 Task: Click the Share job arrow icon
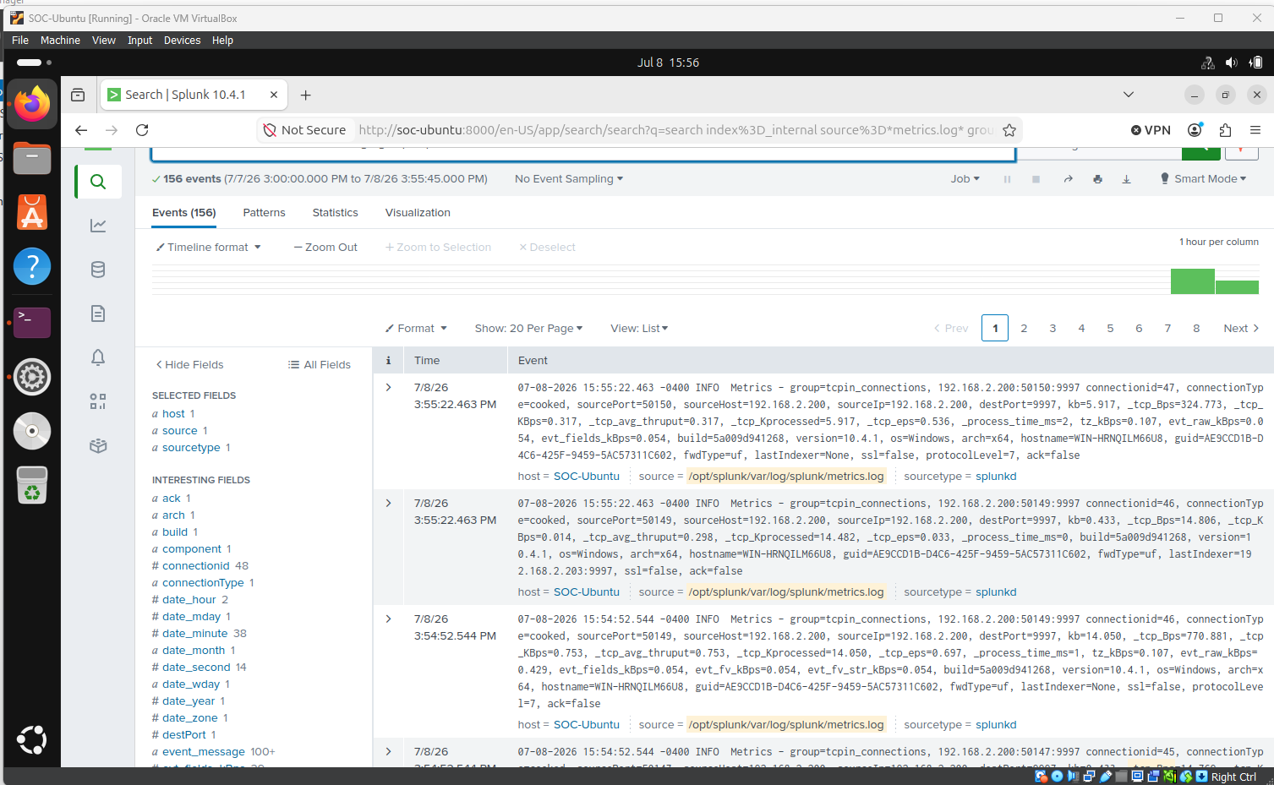pos(1068,179)
